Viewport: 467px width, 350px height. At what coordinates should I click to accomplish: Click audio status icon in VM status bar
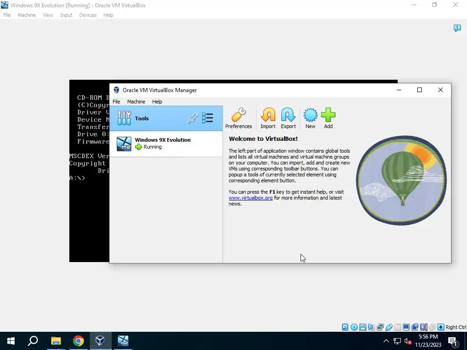pyautogui.click(x=371, y=327)
